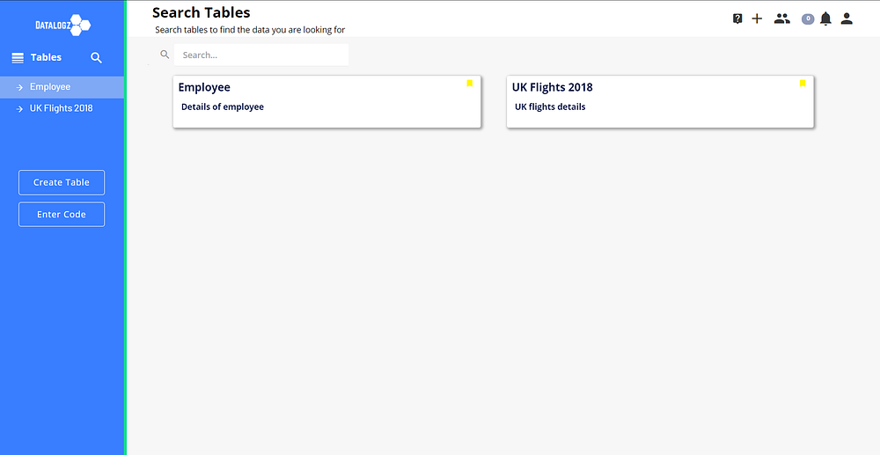This screenshot has height=455, width=880.
Task: Click the Enter Code button
Action: pyautogui.click(x=62, y=215)
